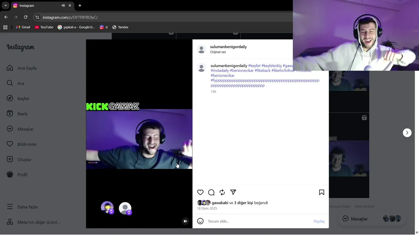The height and width of the screenshot is (235, 419).
Task: Click the Instagram logo
Action: (x=20, y=47)
